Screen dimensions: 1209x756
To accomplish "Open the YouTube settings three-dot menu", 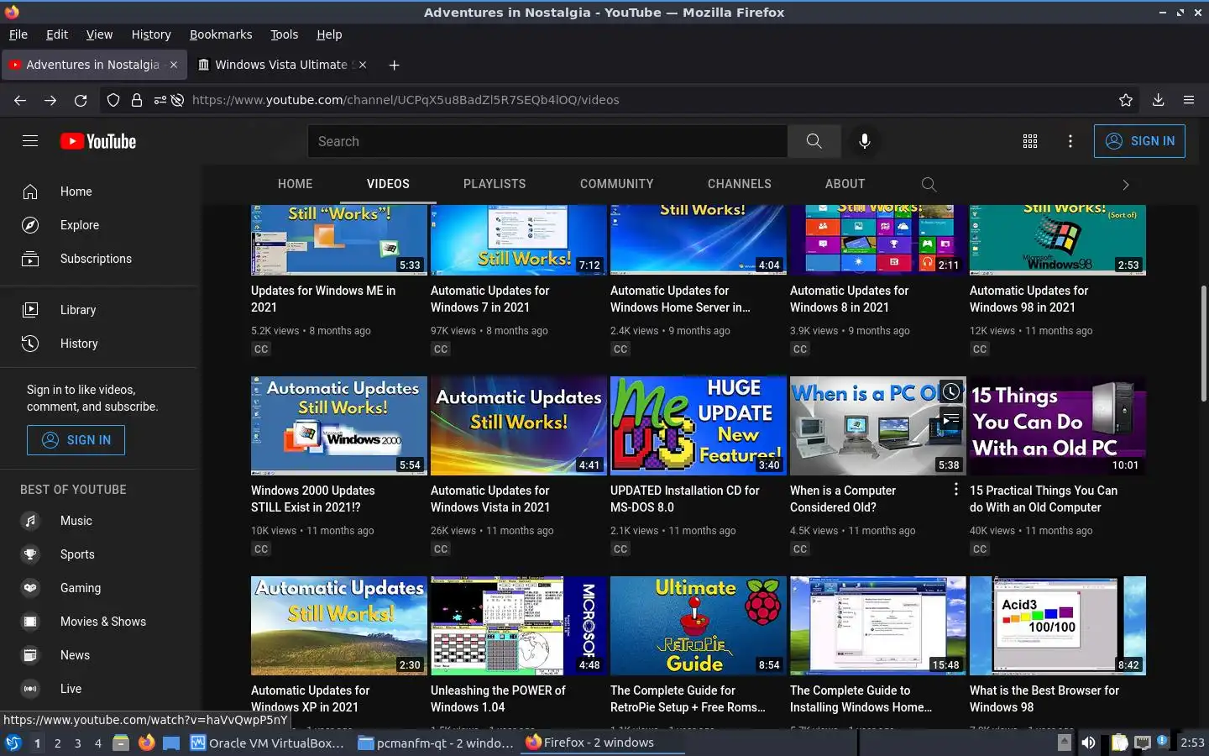I will click(1070, 141).
